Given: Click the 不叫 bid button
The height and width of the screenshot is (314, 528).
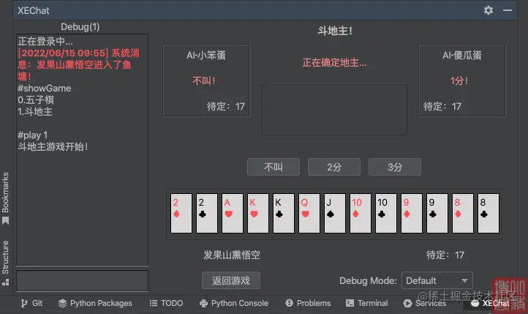Looking at the screenshot, I should point(273,167).
